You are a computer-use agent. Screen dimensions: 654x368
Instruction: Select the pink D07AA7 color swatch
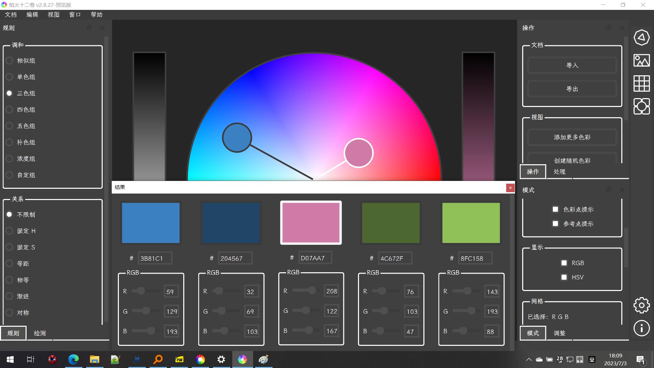click(311, 223)
